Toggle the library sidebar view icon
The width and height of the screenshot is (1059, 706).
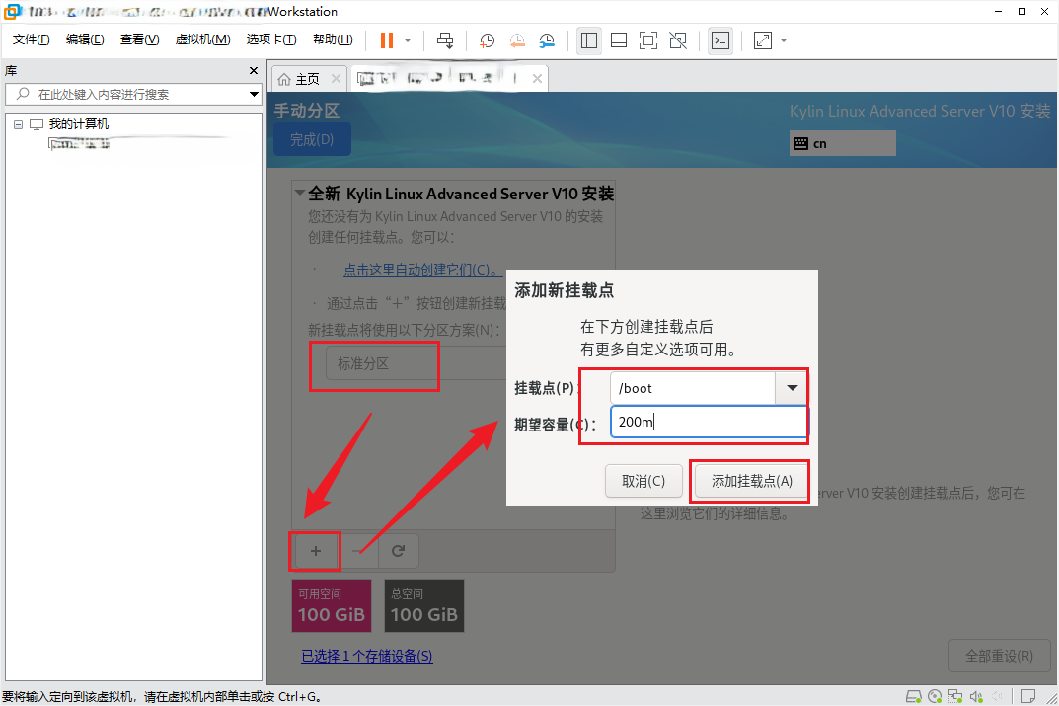click(589, 40)
